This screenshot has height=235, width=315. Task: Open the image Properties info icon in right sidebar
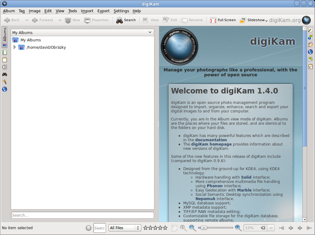coord(310,37)
